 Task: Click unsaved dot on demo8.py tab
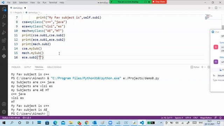tap(25, 8)
